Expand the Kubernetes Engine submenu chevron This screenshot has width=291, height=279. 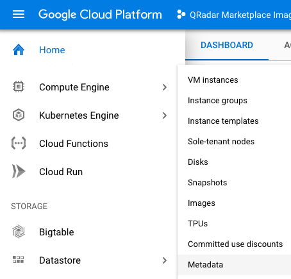(x=165, y=115)
